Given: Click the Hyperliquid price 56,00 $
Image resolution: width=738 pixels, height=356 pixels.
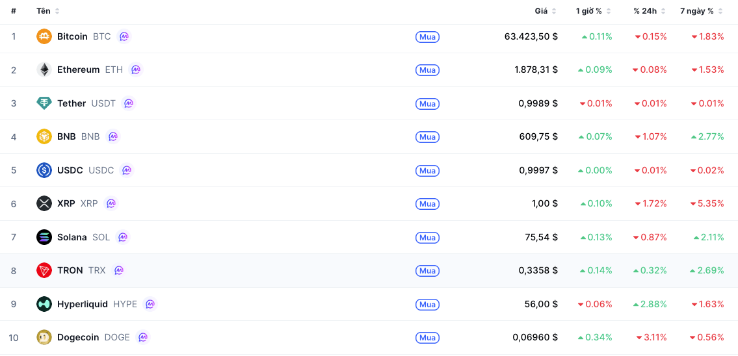Looking at the screenshot, I should pyautogui.click(x=541, y=304).
